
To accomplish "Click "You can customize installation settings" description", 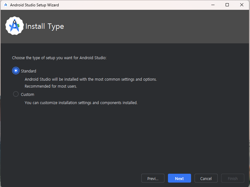I will tap(81, 103).
